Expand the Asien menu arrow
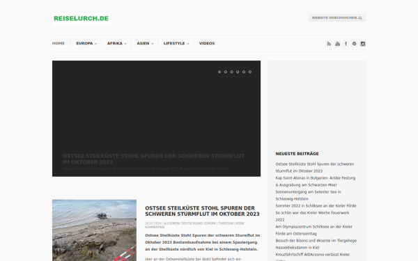The image size is (418, 261). coord(152,44)
